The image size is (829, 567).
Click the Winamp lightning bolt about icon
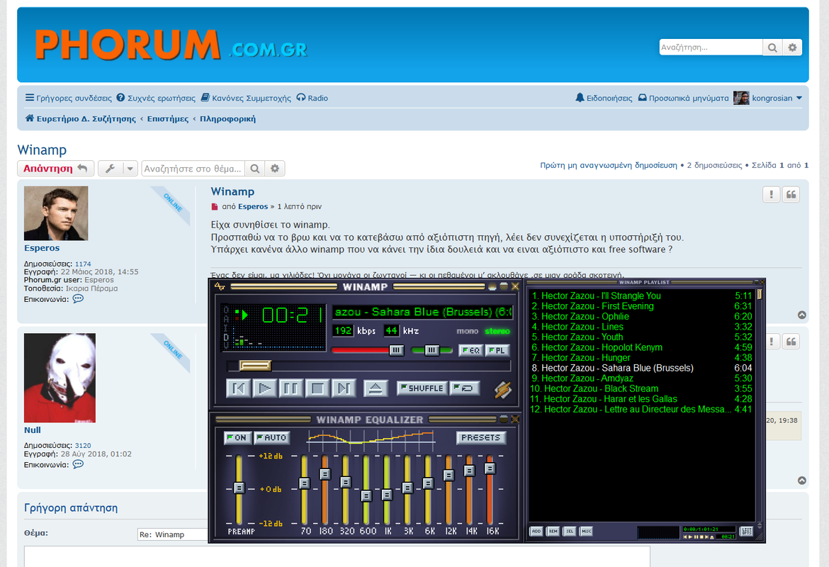click(503, 390)
